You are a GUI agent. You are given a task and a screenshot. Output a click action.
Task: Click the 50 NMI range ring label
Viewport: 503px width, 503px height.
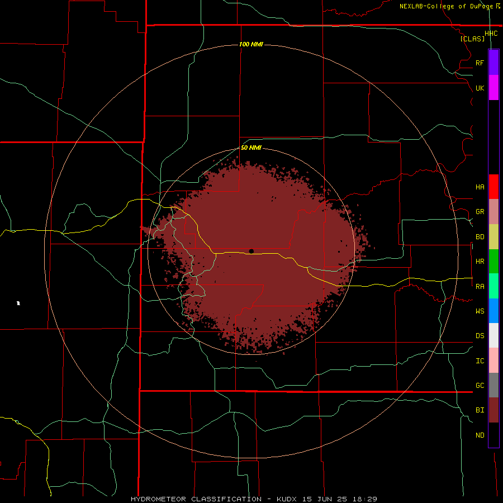click(251, 148)
